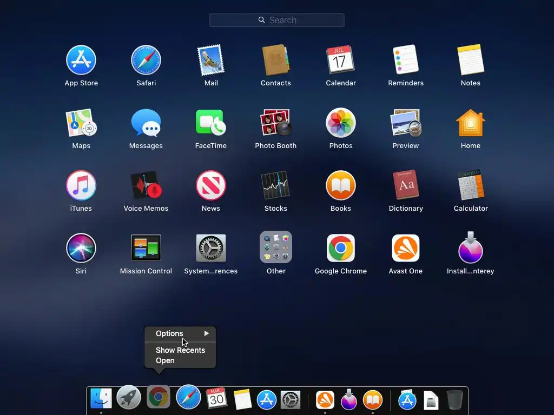Open the News app
This screenshot has height=415, width=554.
pos(211,185)
